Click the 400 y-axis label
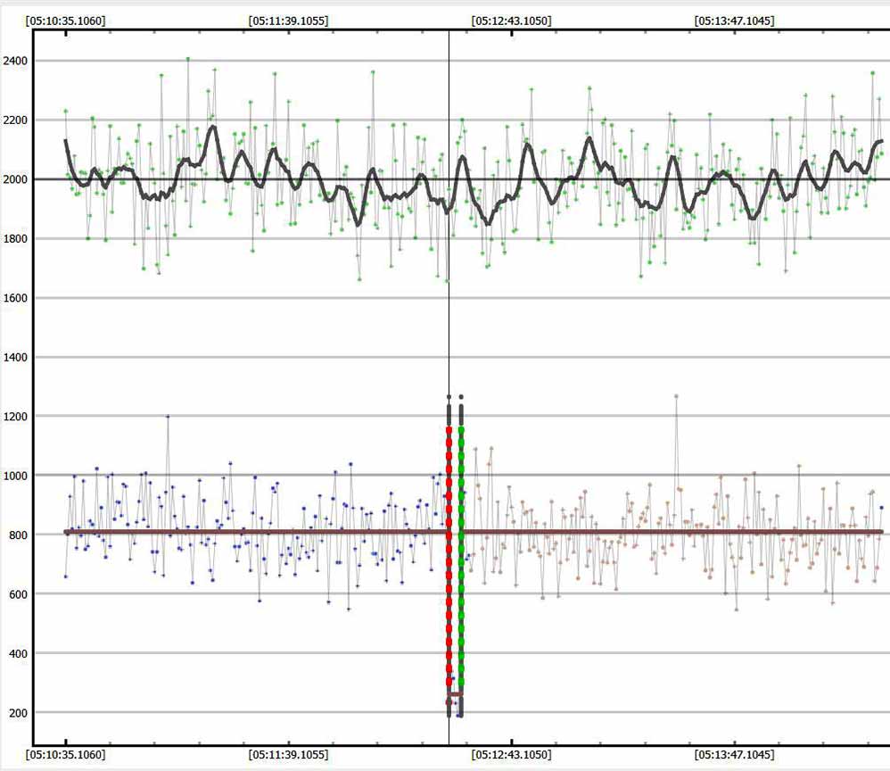Screen dimensions: 890x771 18,654
